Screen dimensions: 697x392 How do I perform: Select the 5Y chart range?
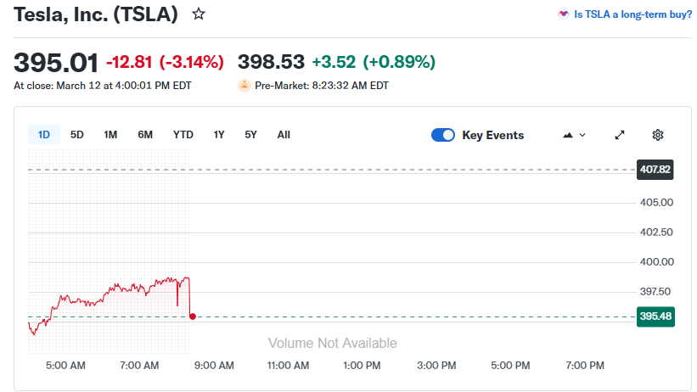pos(250,134)
